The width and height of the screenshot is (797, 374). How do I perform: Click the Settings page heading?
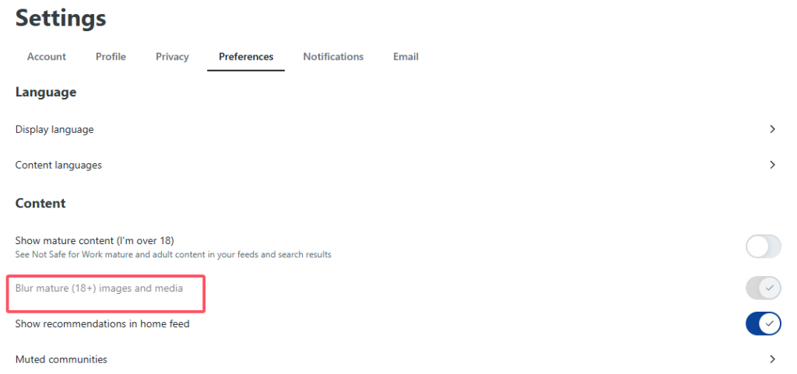point(61,18)
